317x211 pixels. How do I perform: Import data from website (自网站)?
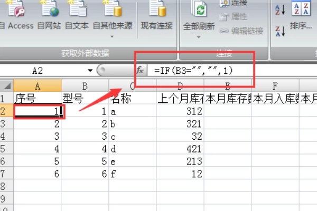(x=49, y=16)
